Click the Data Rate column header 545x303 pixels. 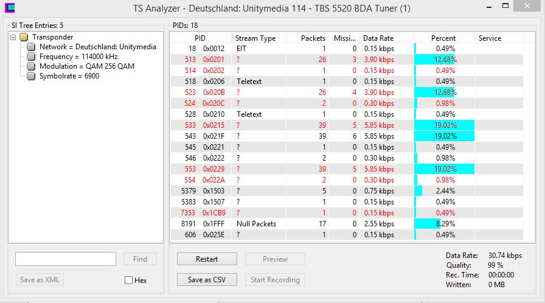tap(378, 38)
